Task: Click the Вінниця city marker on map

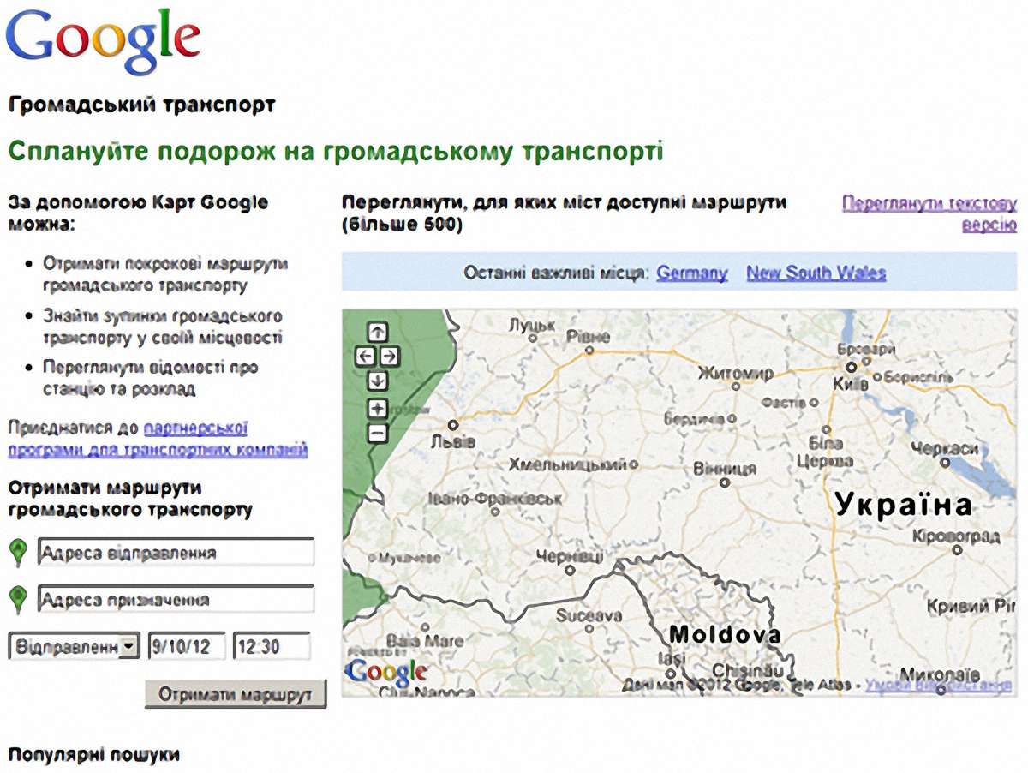Action: click(724, 483)
